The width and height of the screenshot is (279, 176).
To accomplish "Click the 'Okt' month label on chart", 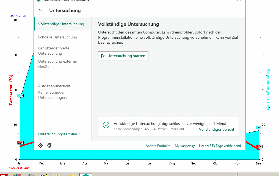I will tap(215, 163).
